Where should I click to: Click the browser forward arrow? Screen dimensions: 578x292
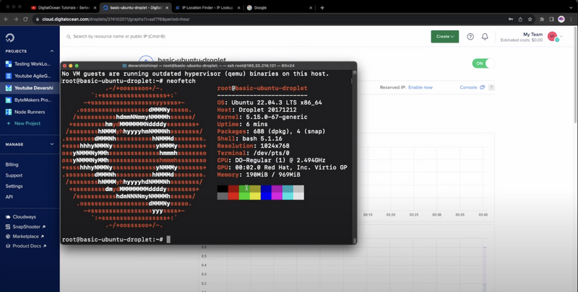click(16, 19)
